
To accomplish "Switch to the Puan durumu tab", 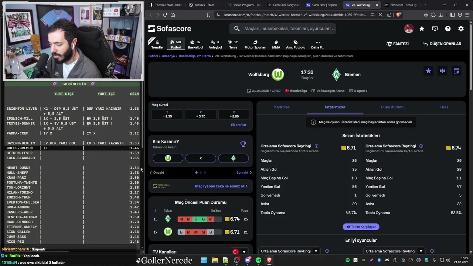I will (393, 107).
